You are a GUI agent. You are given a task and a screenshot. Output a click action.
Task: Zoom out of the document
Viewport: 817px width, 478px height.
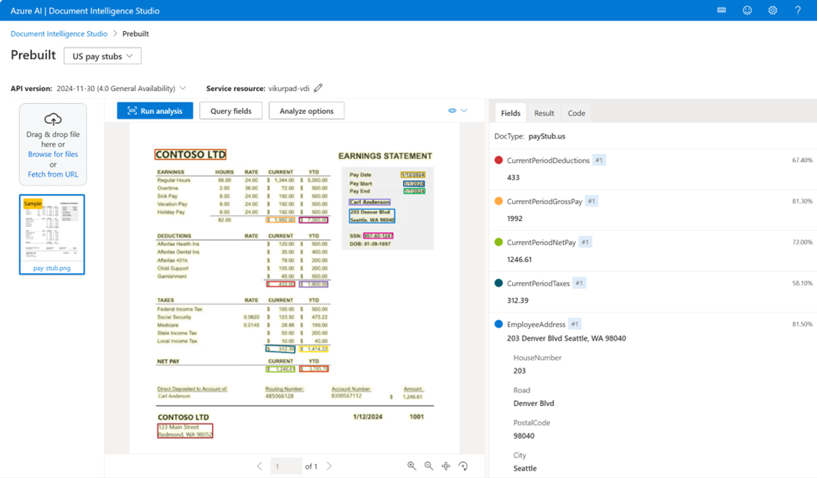point(428,466)
